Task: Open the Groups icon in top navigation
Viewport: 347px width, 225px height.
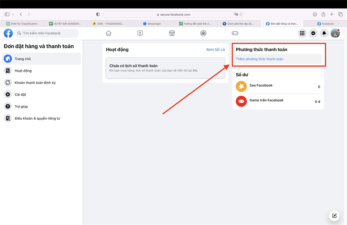Action: click(x=203, y=33)
